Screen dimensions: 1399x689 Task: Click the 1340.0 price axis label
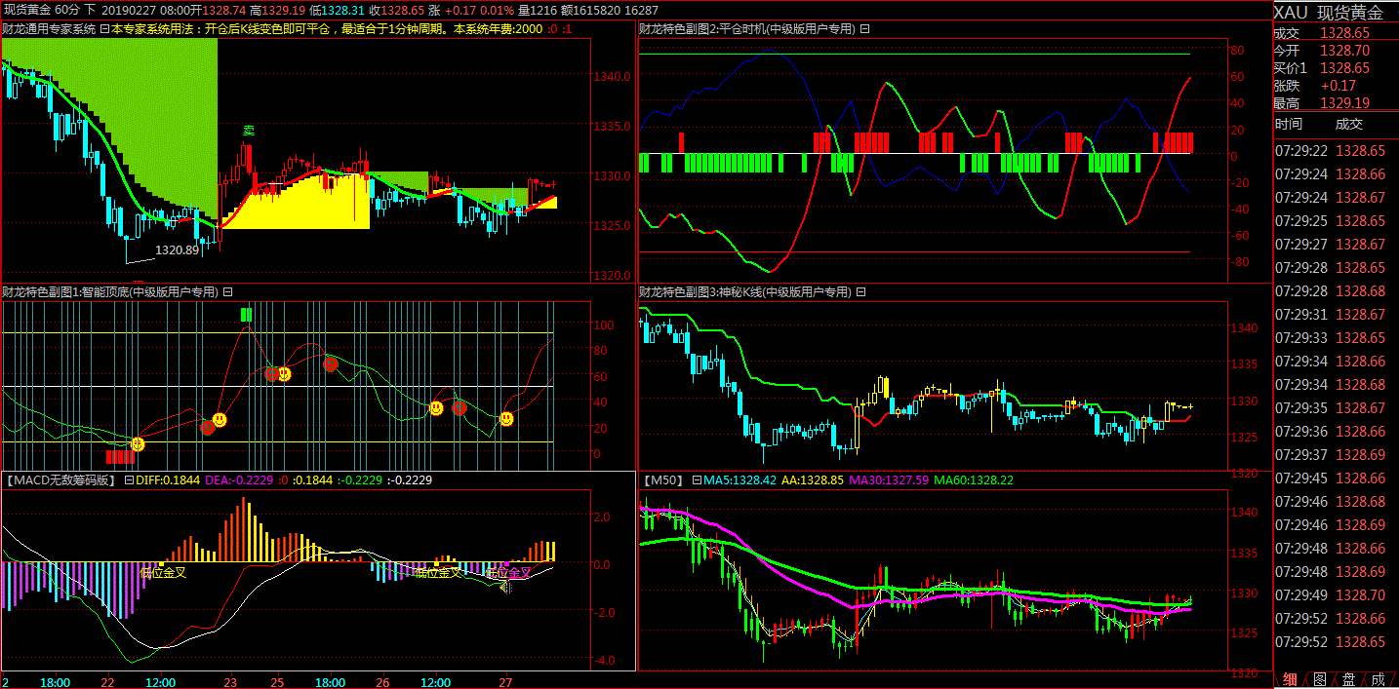pos(614,76)
